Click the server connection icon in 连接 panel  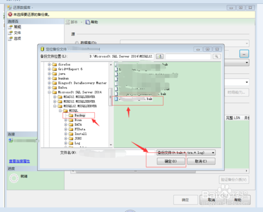(11, 140)
